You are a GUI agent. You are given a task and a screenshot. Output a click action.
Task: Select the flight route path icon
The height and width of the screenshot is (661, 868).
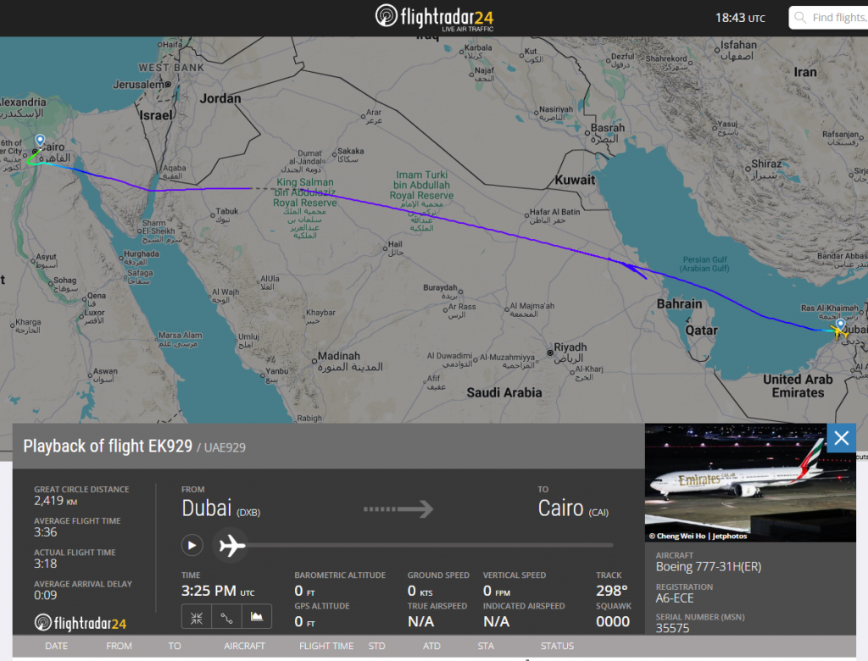pos(225,617)
